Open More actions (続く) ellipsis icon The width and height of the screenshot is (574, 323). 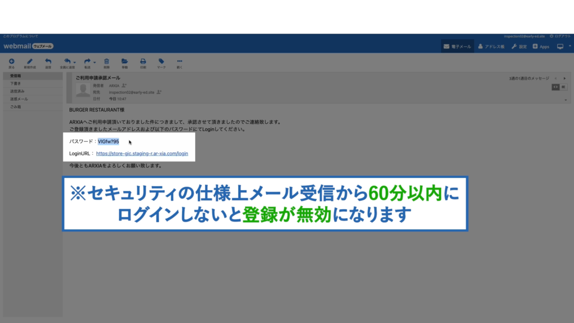[179, 62]
